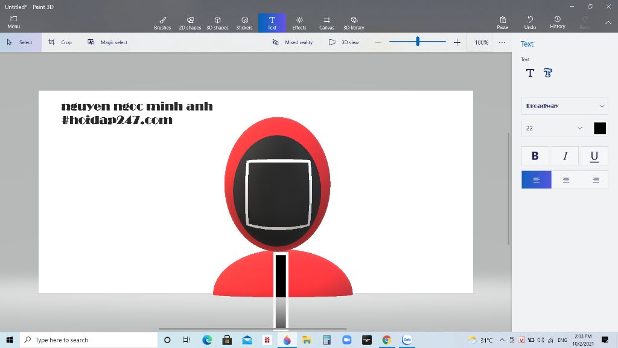
Task: Open the notification center icon
Action: pos(605,340)
